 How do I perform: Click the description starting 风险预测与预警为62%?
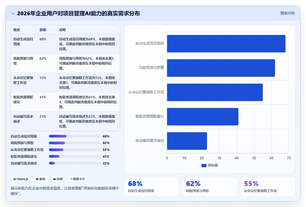tap(87, 63)
